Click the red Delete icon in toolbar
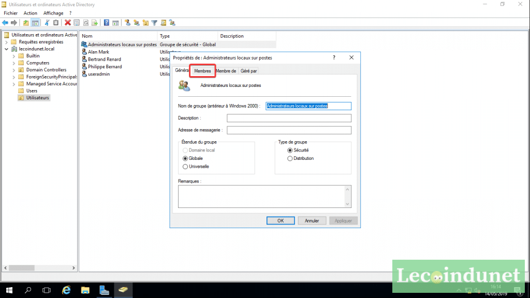This screenshot has width=530, height=298. pyautogui.click(x=67, y=23)
